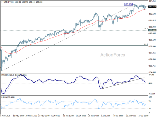
Task: Click the current price tag 163.650
Action: 152,7
